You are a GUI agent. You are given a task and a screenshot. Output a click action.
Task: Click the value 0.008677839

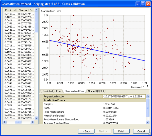tap(111, 123)
